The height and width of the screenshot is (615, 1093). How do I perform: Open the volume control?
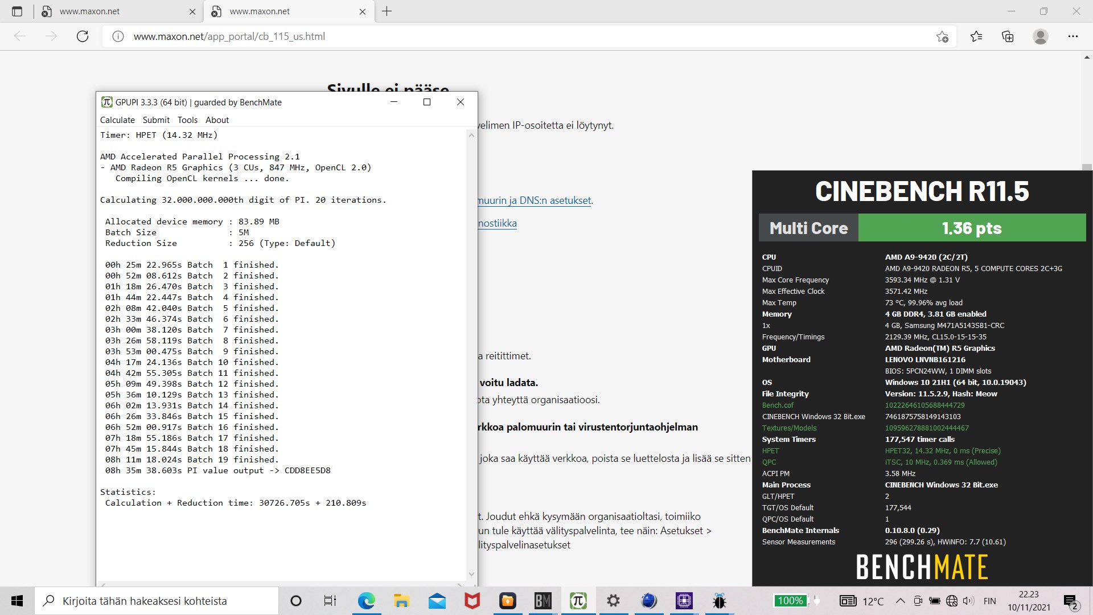[x=968, y=601]
